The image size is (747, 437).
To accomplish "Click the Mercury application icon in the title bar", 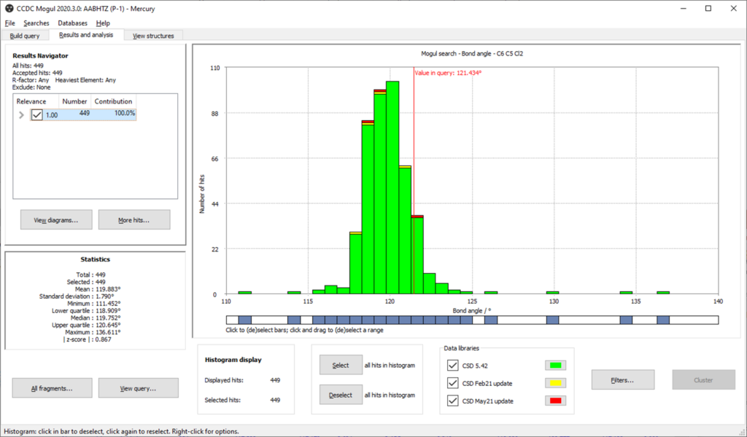I will coord(9,8).
